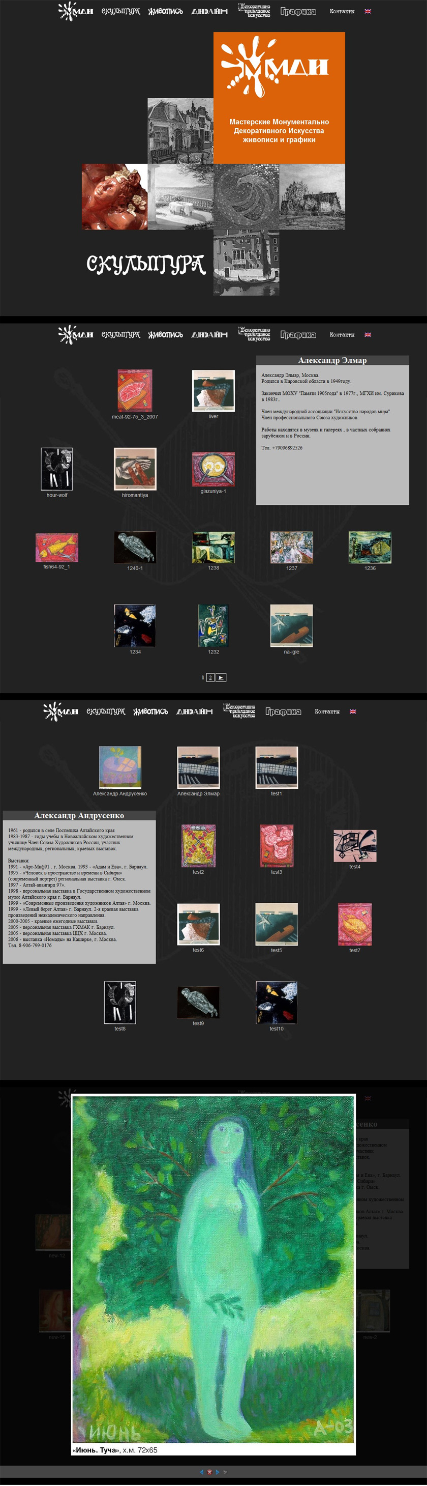The width and height of the screenshot is (427, 1486).
Task: Open thumbnail test2
Action: pos(198,846)
